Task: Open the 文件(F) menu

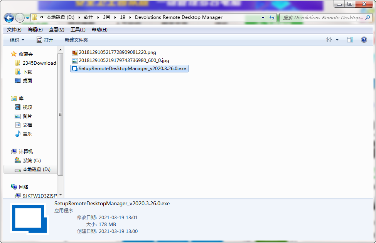Action: tap(14, 30)
